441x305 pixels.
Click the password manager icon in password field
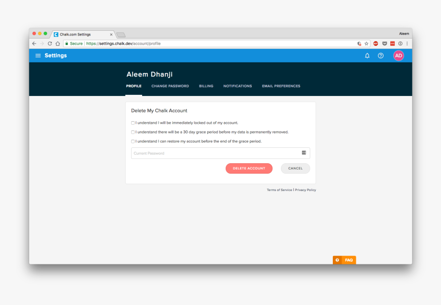pyautogui.click(x=304, y=153)
